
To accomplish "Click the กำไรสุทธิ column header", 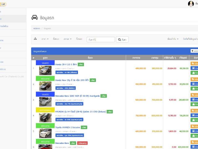I will click(x=183, y=58).
